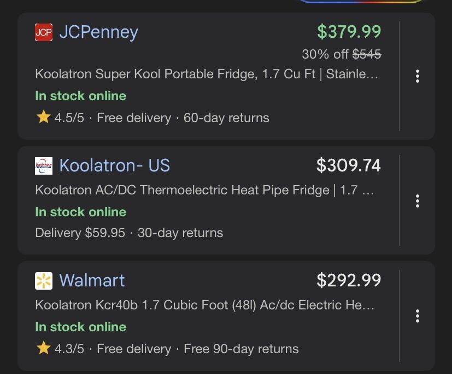The width and height of the screenshot is (452, 374).
Task: Click the 30% off $545 discount label
Action: [341, 54]
